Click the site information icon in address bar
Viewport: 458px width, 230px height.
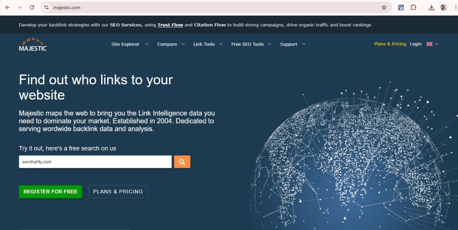point(47,8)
